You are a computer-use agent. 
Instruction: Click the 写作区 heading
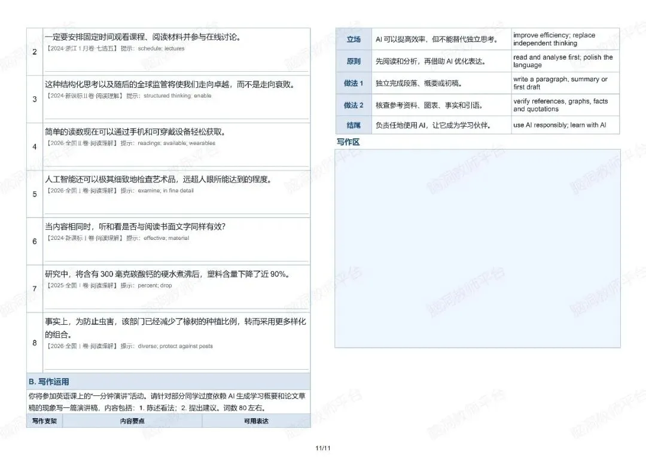pos(348,142)
